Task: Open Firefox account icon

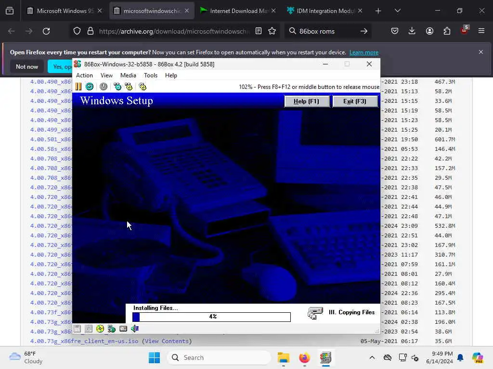Action: (x=429, y=31)
